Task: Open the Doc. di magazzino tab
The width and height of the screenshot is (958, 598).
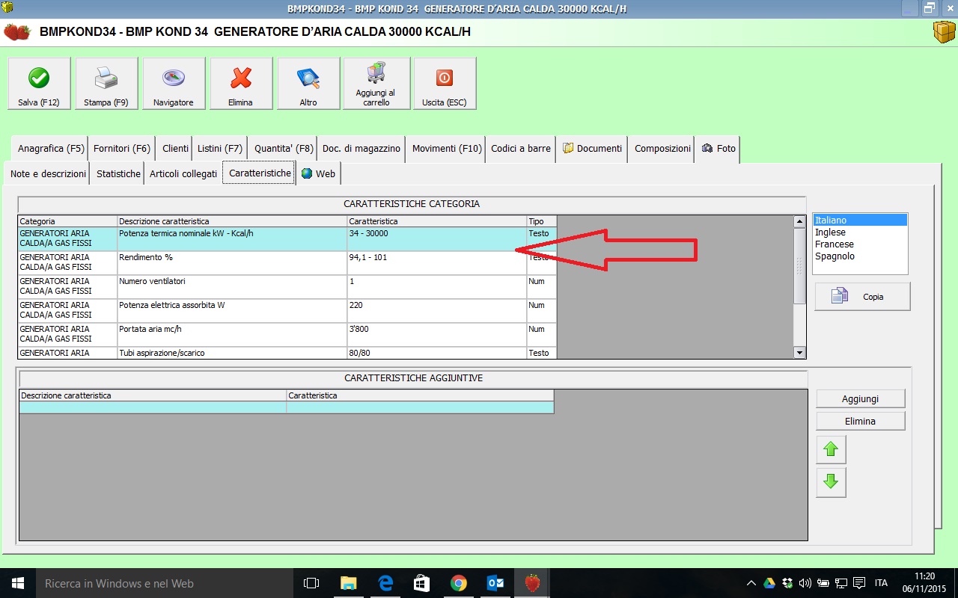Action: pyautogui.click(x=361, y=149)
